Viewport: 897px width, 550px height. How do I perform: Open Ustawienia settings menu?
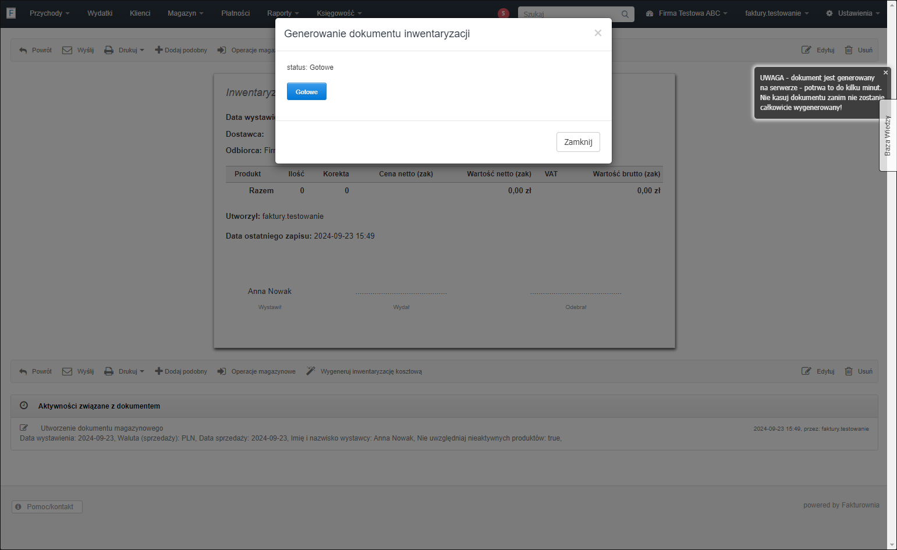tap(853, 13)
